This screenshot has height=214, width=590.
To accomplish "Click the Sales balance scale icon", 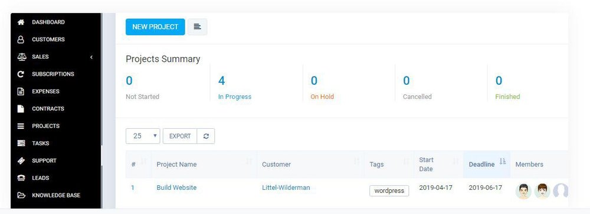I will pyautogui.click(x=22, y=56).
